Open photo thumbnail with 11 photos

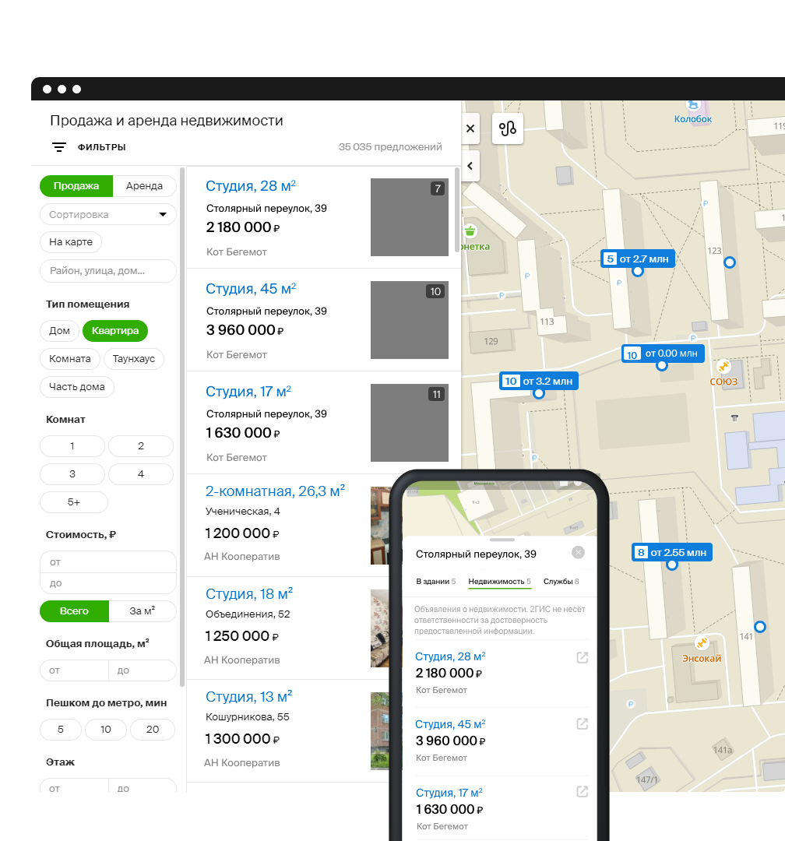pyautogui.click(x=410, y=423)
